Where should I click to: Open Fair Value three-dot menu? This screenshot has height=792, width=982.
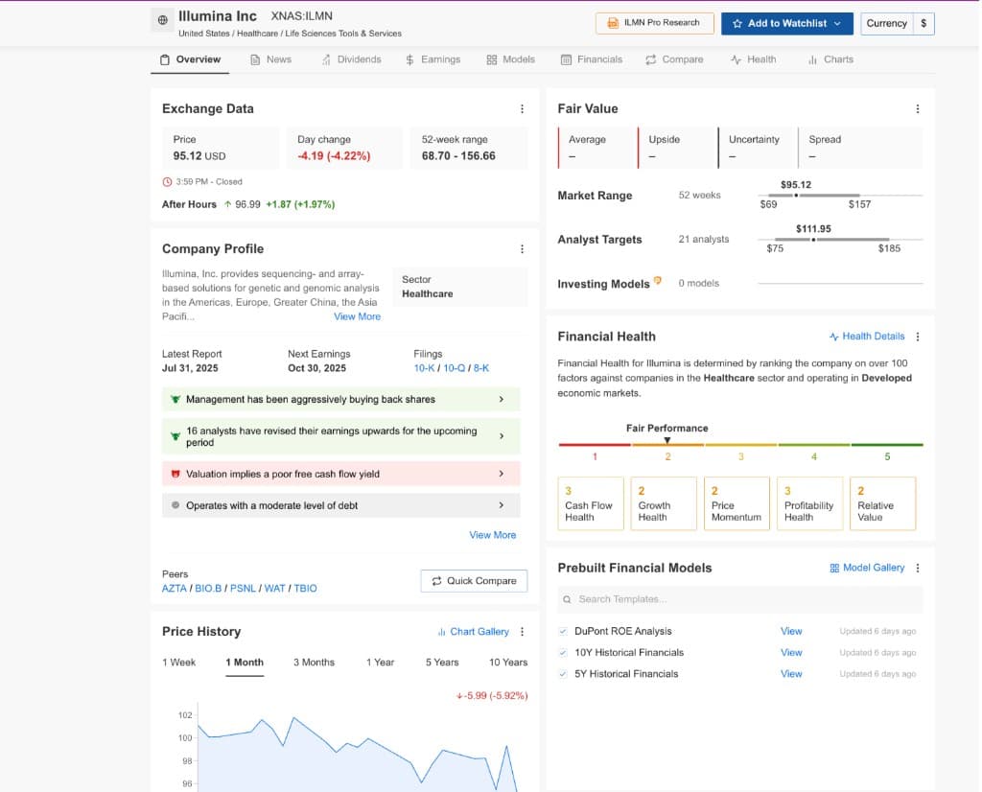[x=918, y=109]
